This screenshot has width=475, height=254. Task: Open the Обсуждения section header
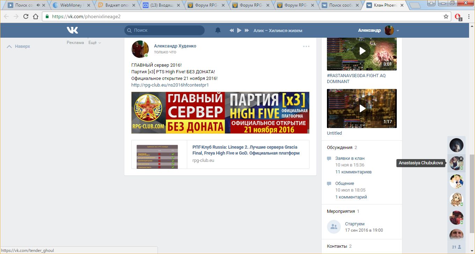(x=339, y=148)
